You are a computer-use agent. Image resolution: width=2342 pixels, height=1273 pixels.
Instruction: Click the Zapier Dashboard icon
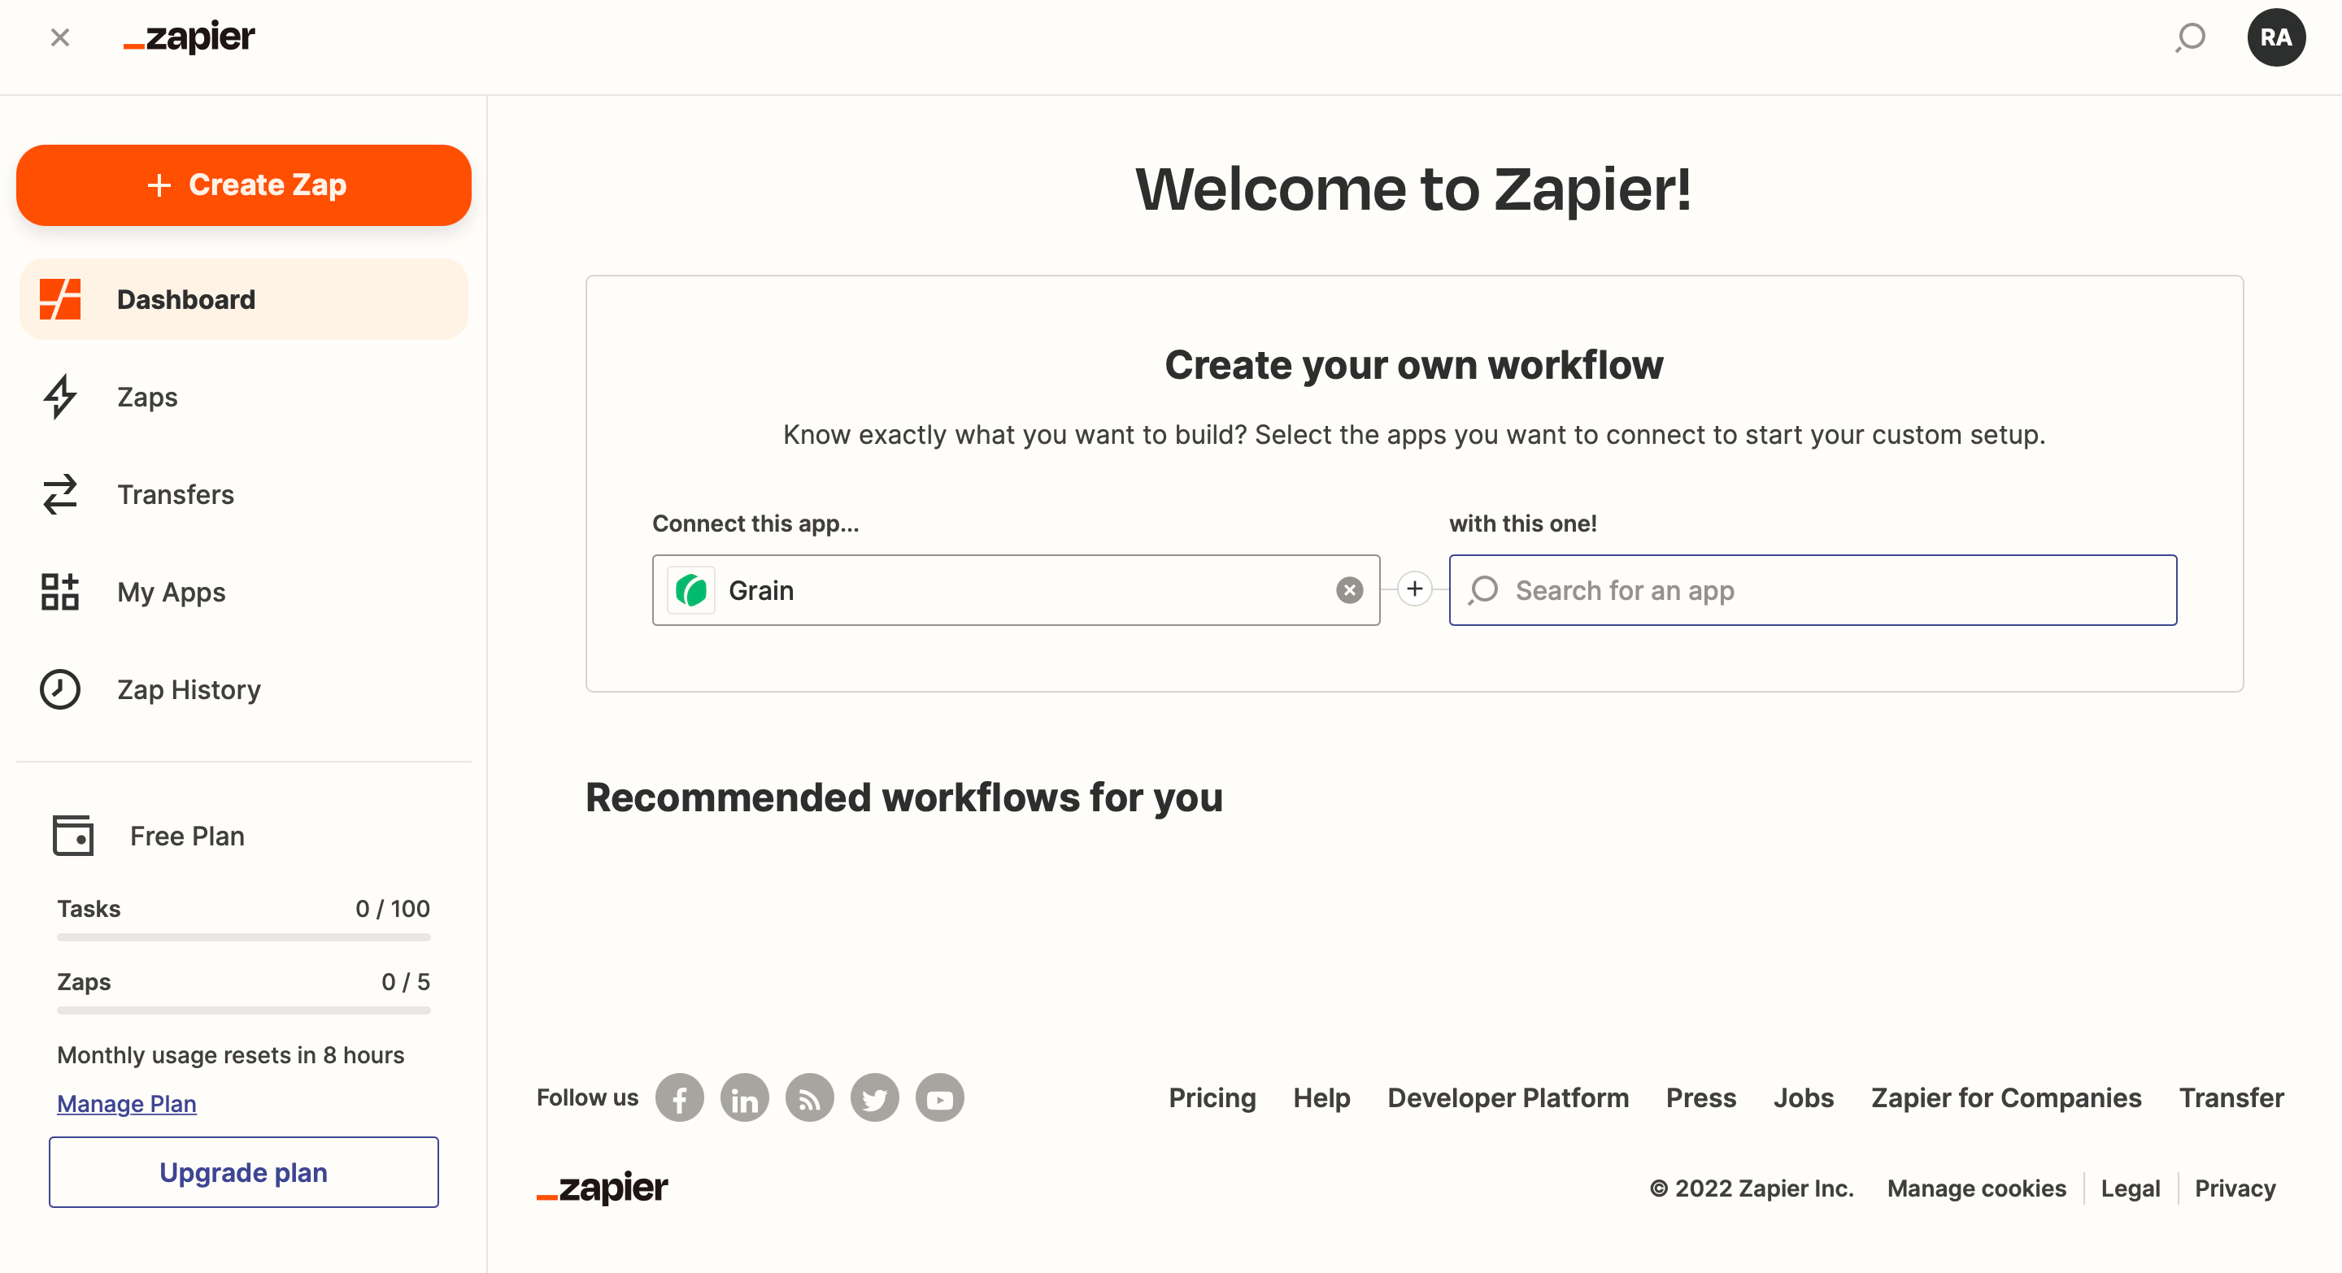61,299
